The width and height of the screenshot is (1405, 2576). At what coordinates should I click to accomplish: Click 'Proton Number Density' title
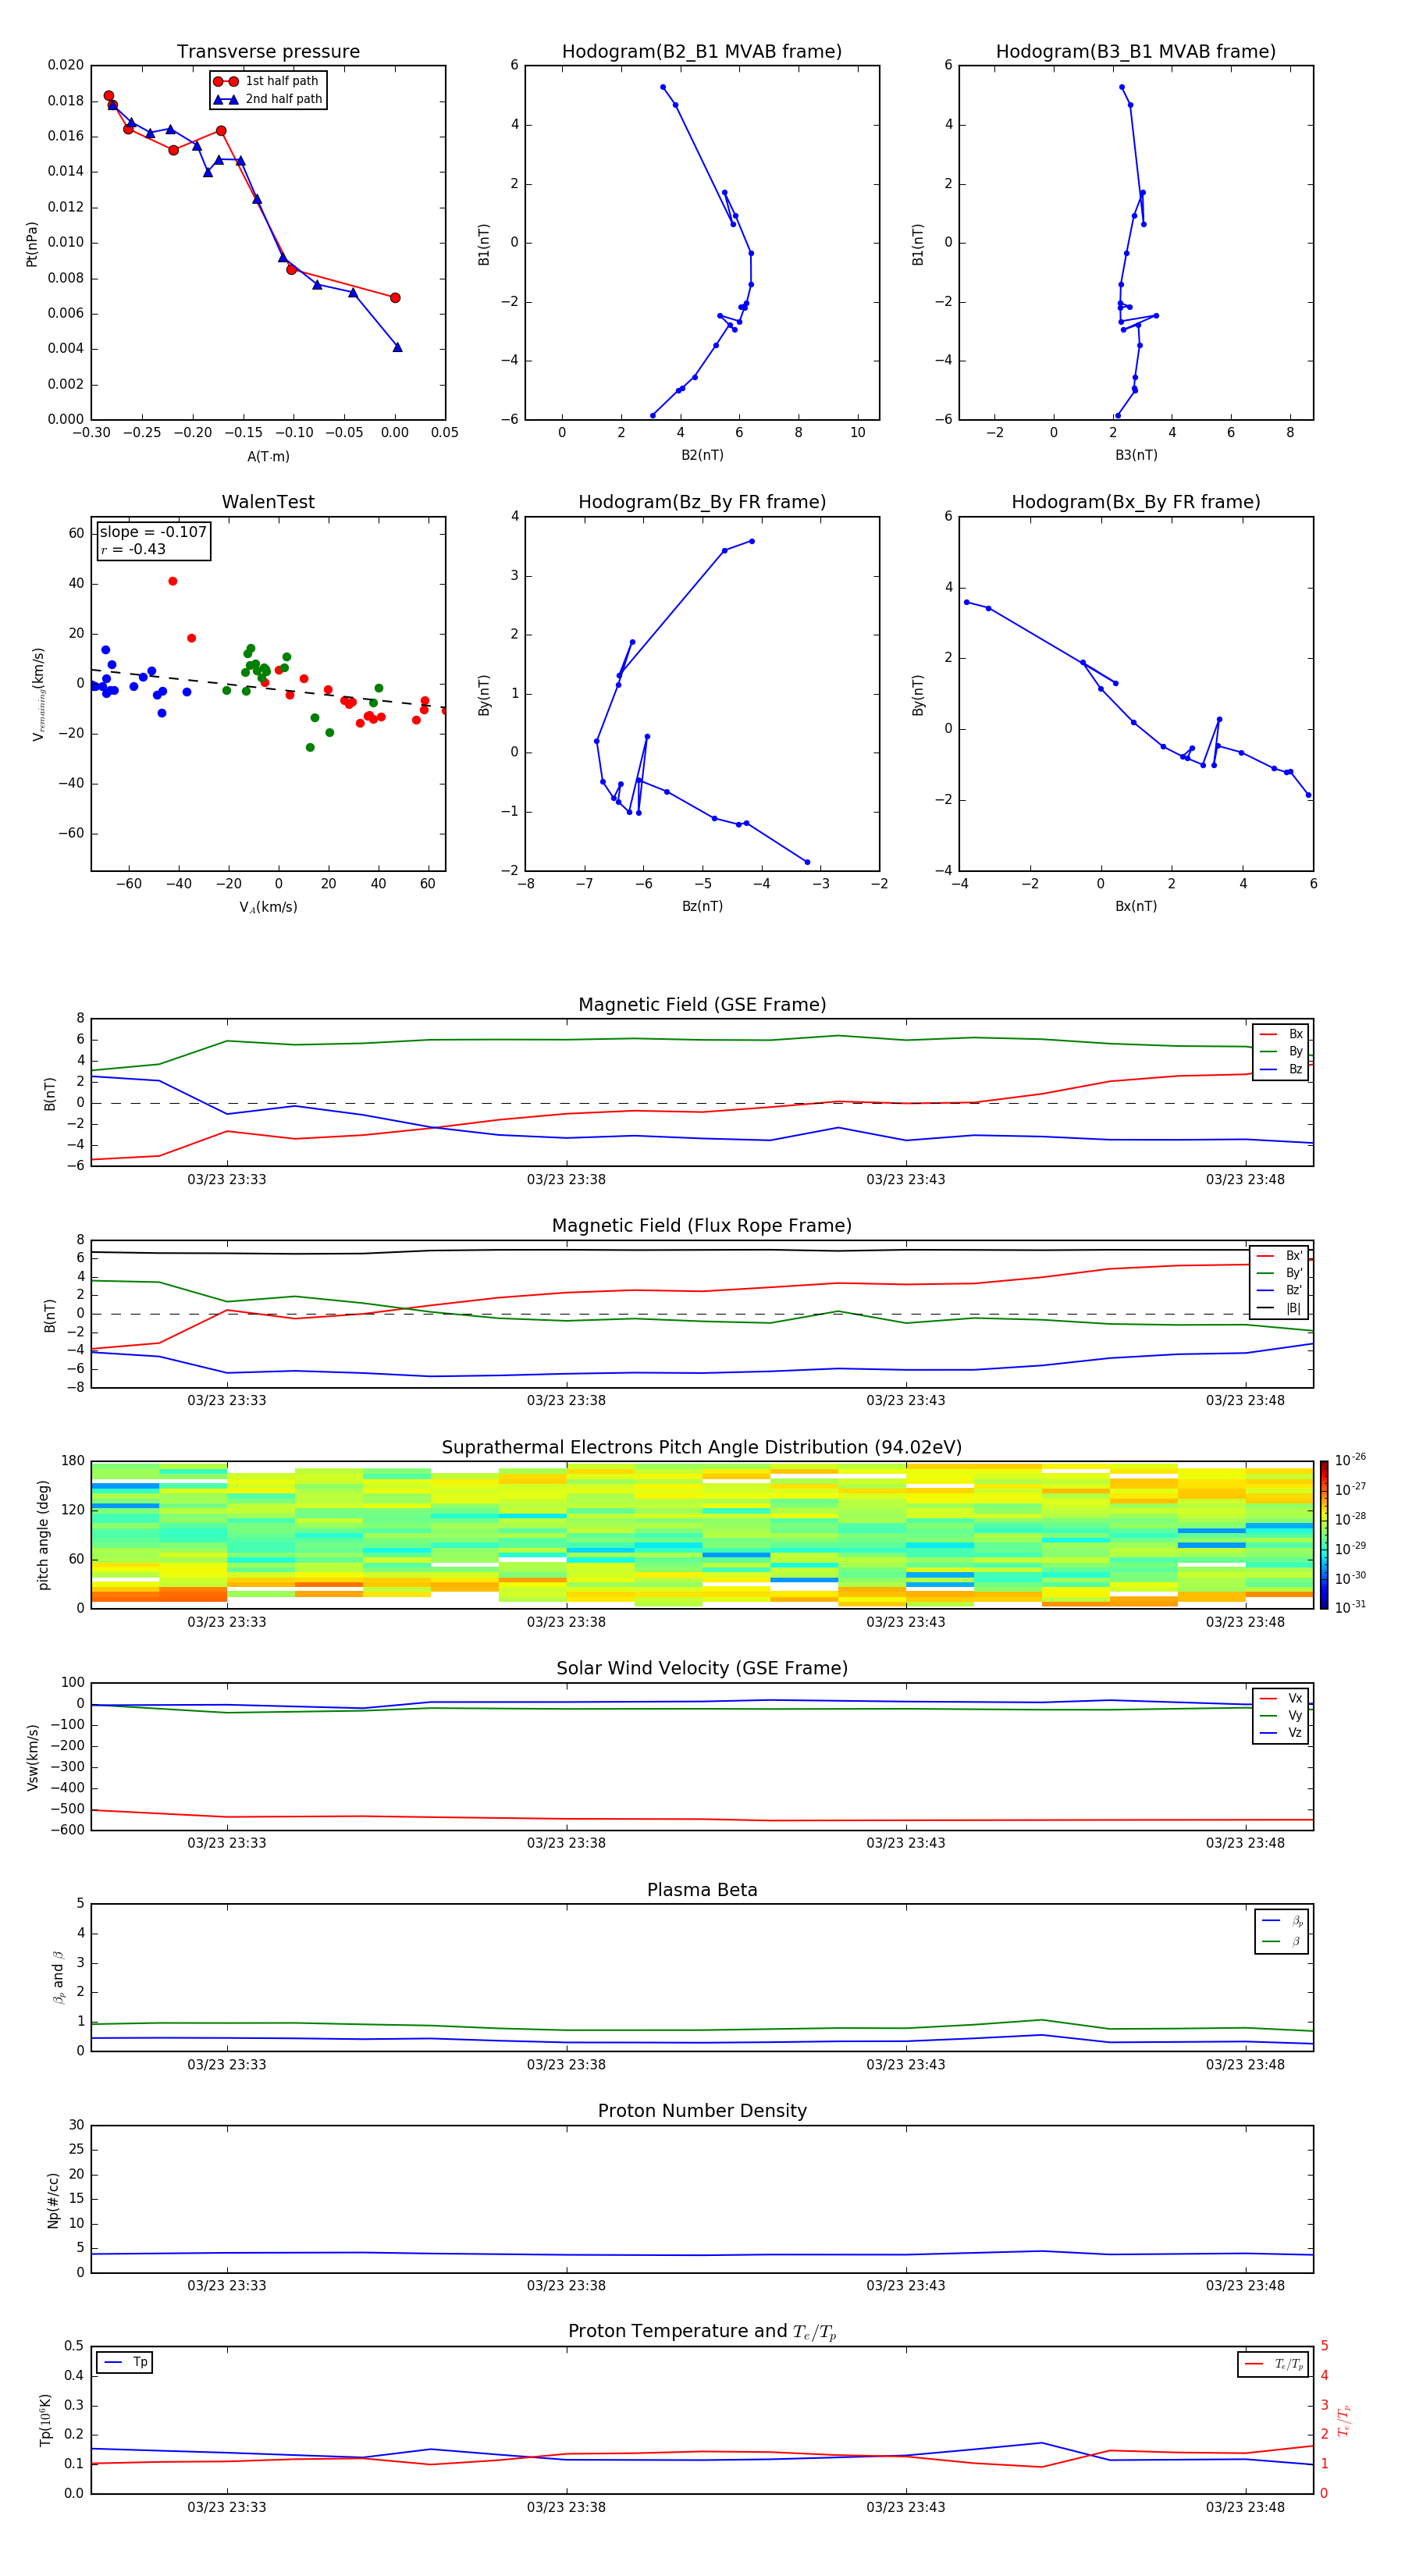(702, 2111)
